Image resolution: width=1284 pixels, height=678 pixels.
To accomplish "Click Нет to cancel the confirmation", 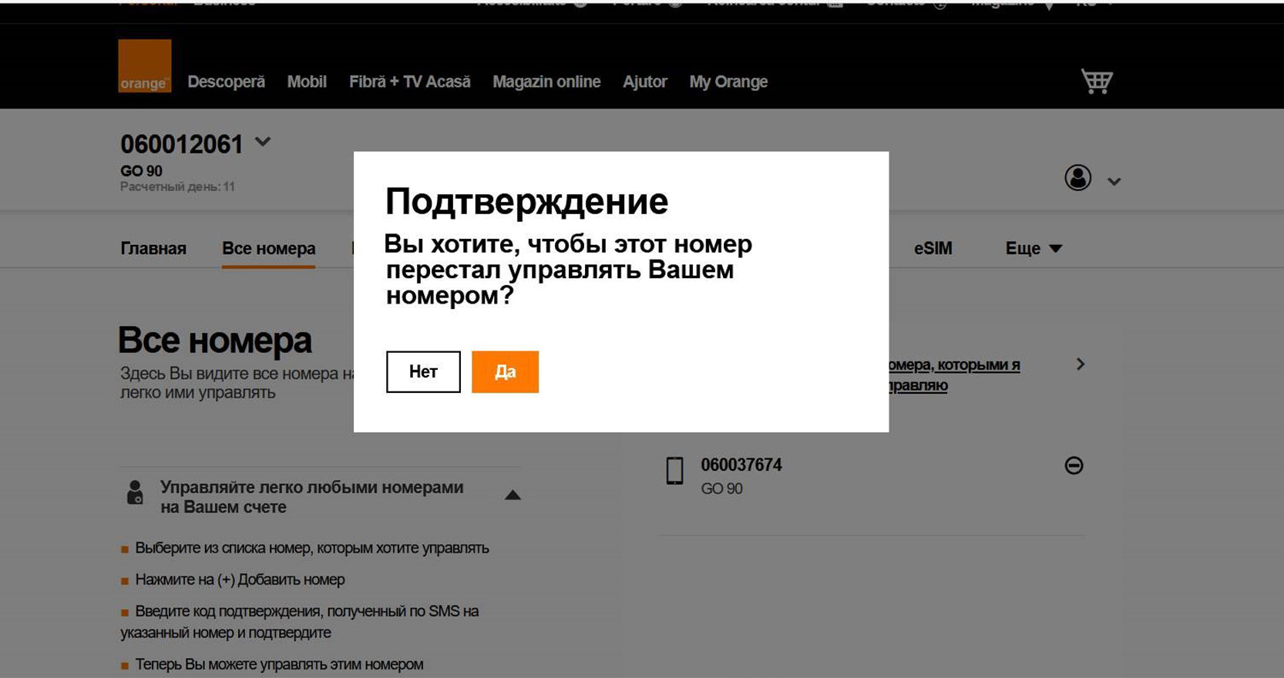I will (423, 371).
